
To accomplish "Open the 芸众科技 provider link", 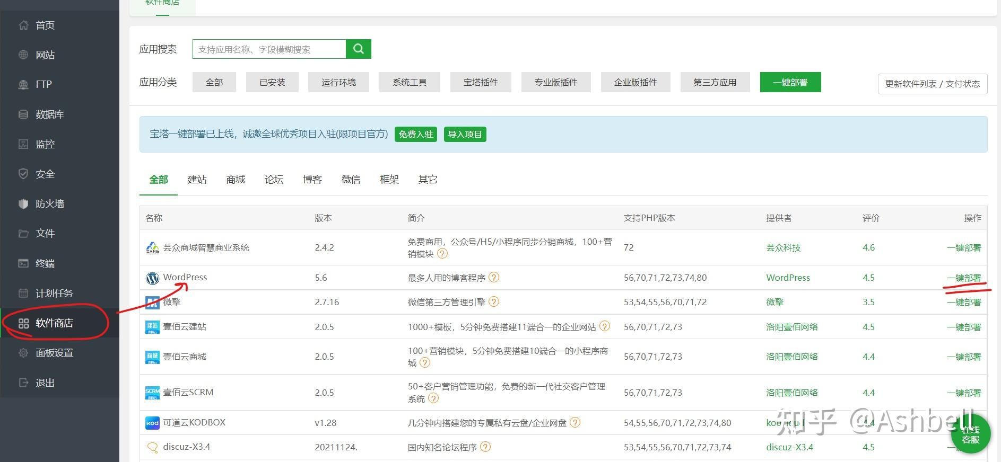I will [783, 247].
